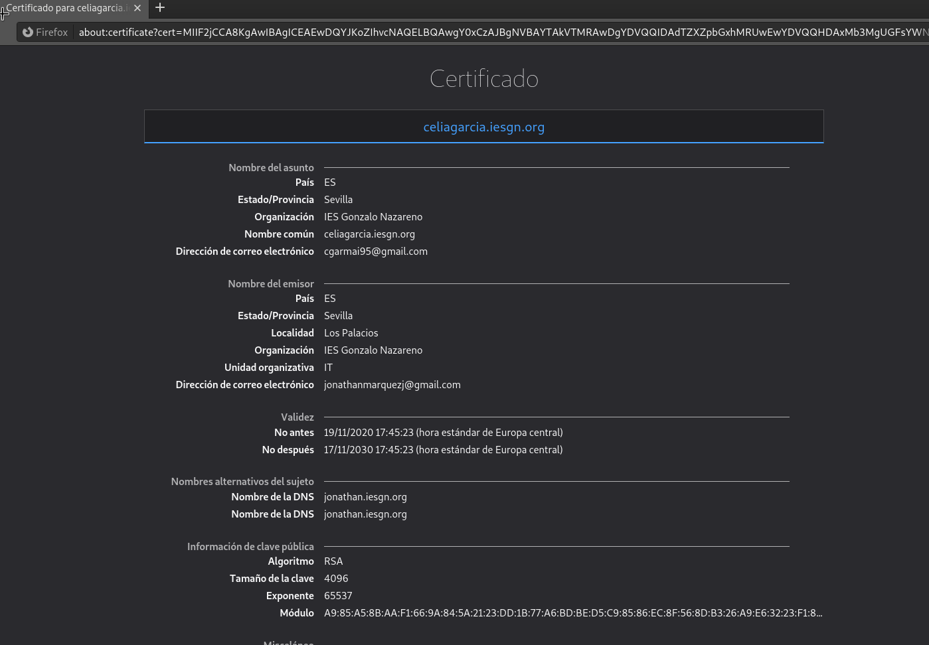Click the No antes validity date
Viewport: 929px width, 645px height.
[443, 433]
